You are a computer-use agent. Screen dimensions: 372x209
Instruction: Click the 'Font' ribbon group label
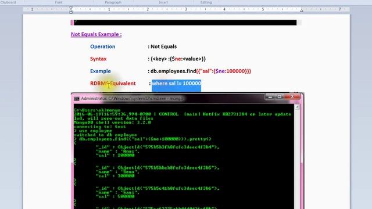tap(59, 2)
